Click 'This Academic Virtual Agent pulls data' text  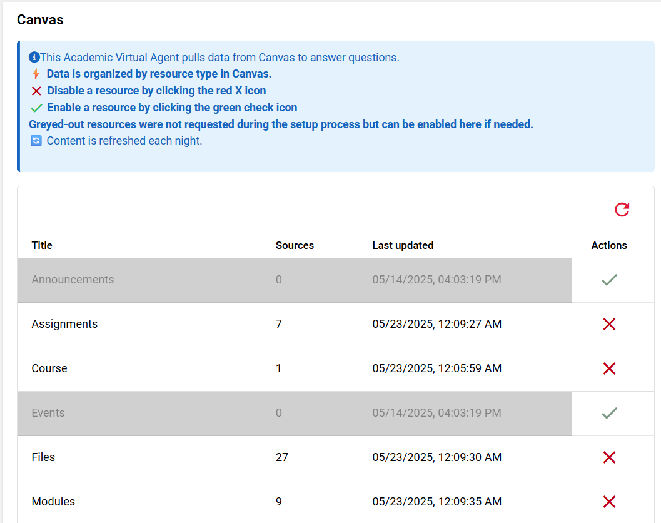(x=219, y=58)
